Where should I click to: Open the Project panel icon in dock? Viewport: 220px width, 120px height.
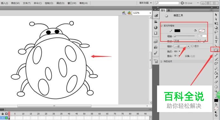tap(156, 61)
